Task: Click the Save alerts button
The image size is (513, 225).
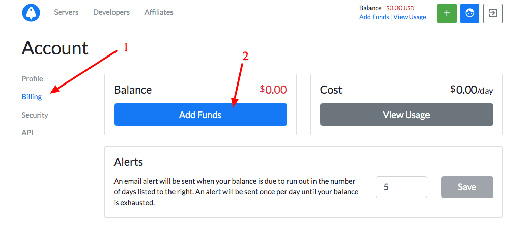Action: click(x=467, y=187)
